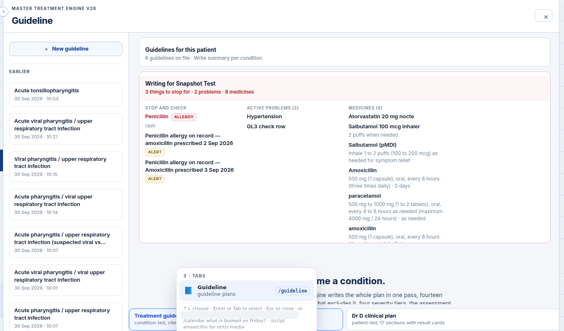Close the Guideline panel with X
Screen dimensions: 564x331
point(543,16)
